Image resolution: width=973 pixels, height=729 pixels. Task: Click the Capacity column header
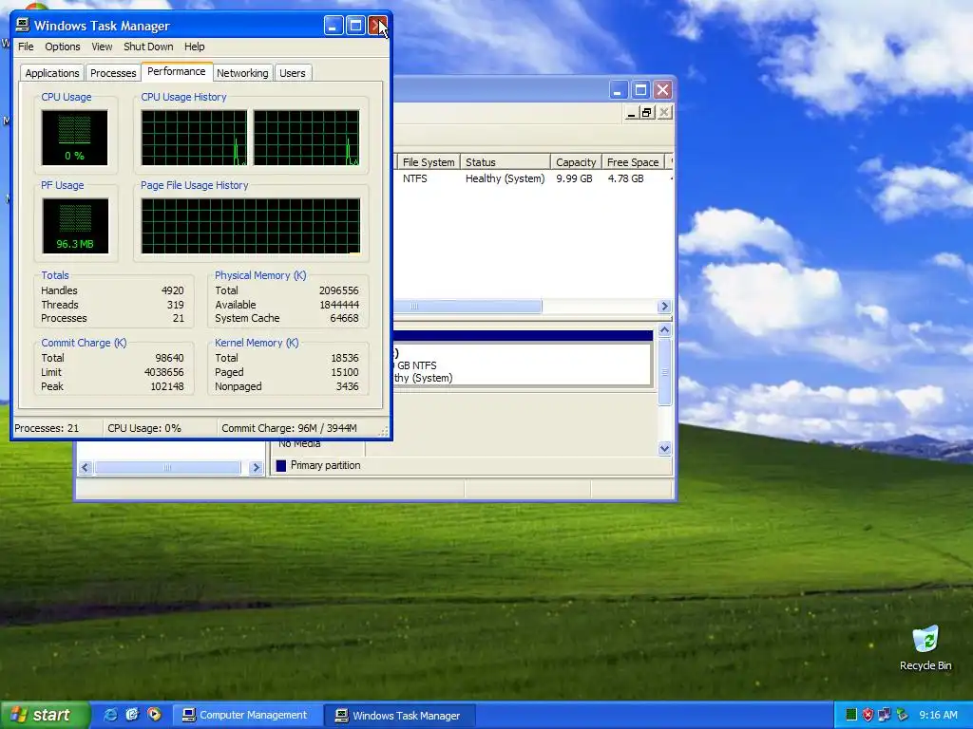(x=576, y=162)
